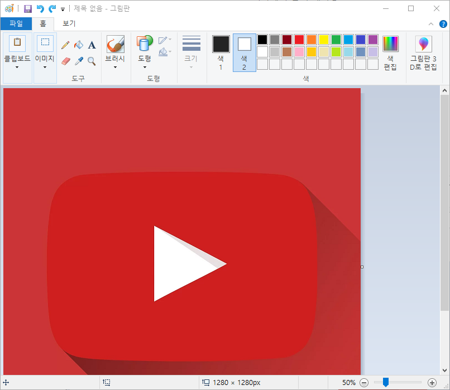Click the Shapes gallery icon

pyautogui.click(x=145, y=44)
